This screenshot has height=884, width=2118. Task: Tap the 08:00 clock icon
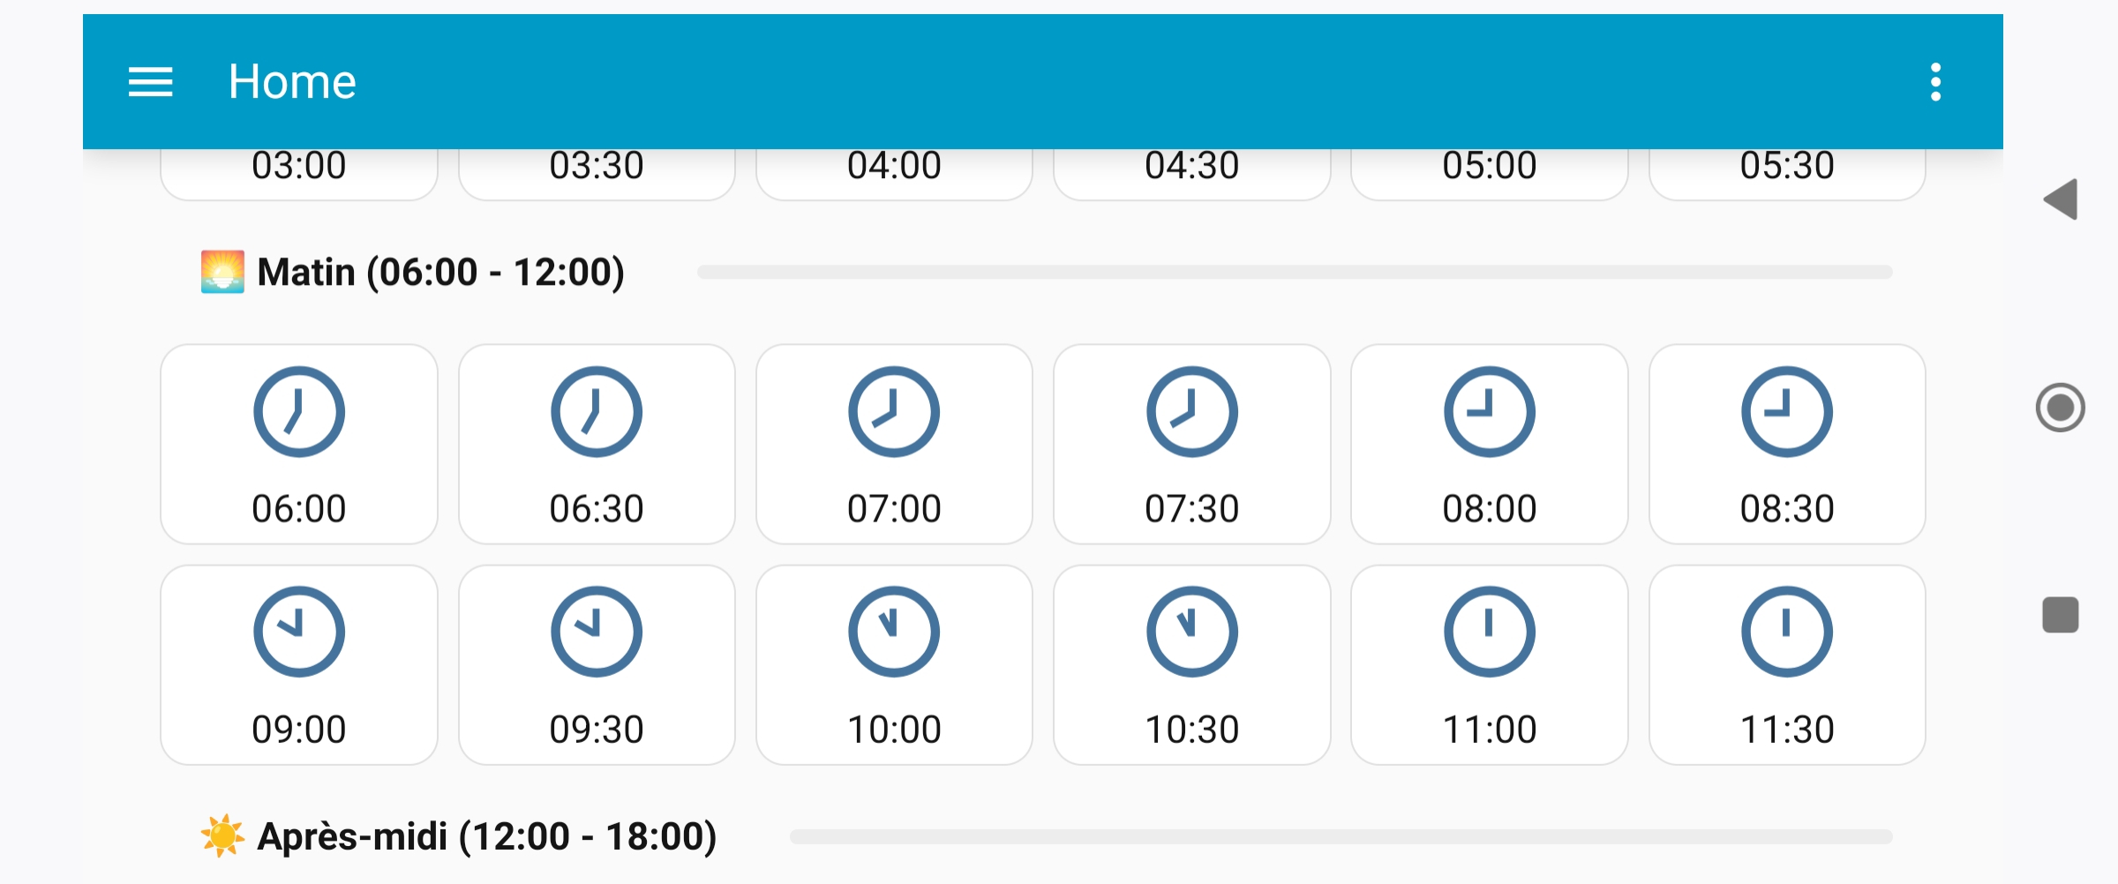tap(1489, 411)
